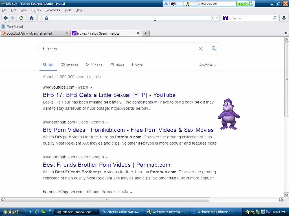Switch to Images results
Viewport: 289px width, 216px height.
click(x=69, y=65)
